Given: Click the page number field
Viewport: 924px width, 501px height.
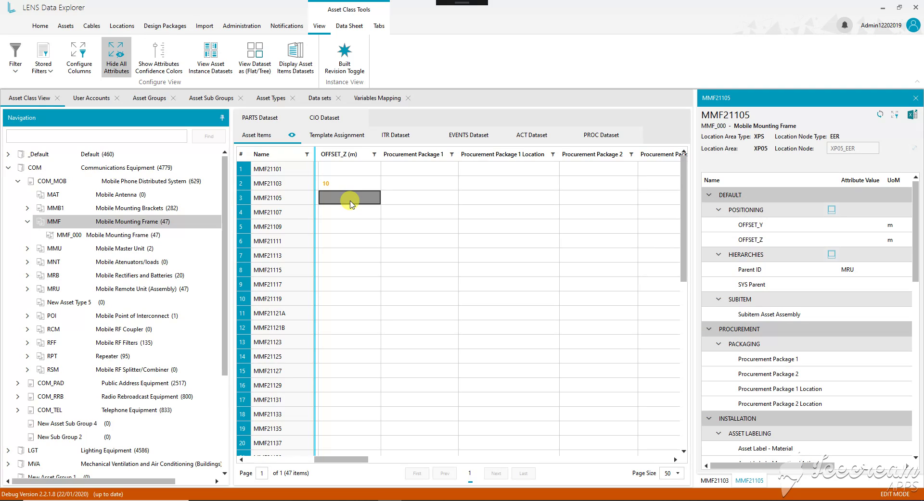Looking at the screenshot, I should click(x=262, y=473).
